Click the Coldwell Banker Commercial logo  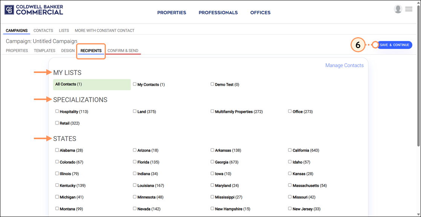tap(33, 9)
